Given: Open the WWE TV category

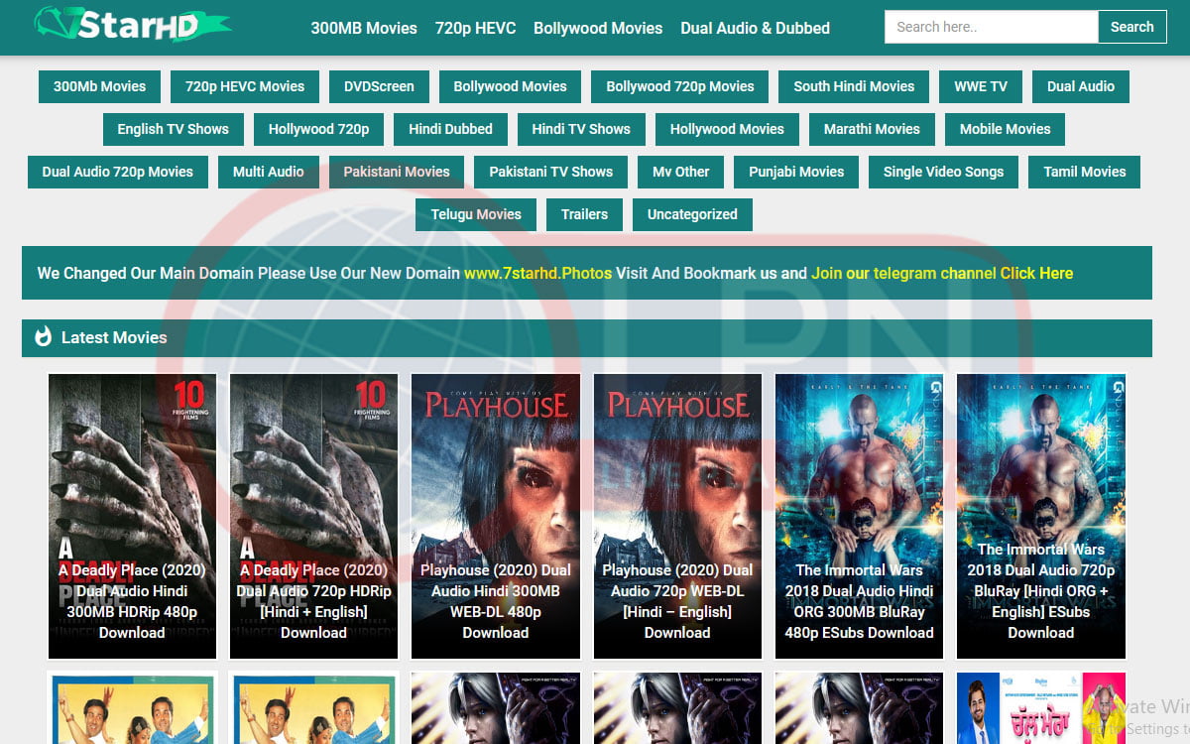Looking at the screenshot, I should [x=981, y=86].
